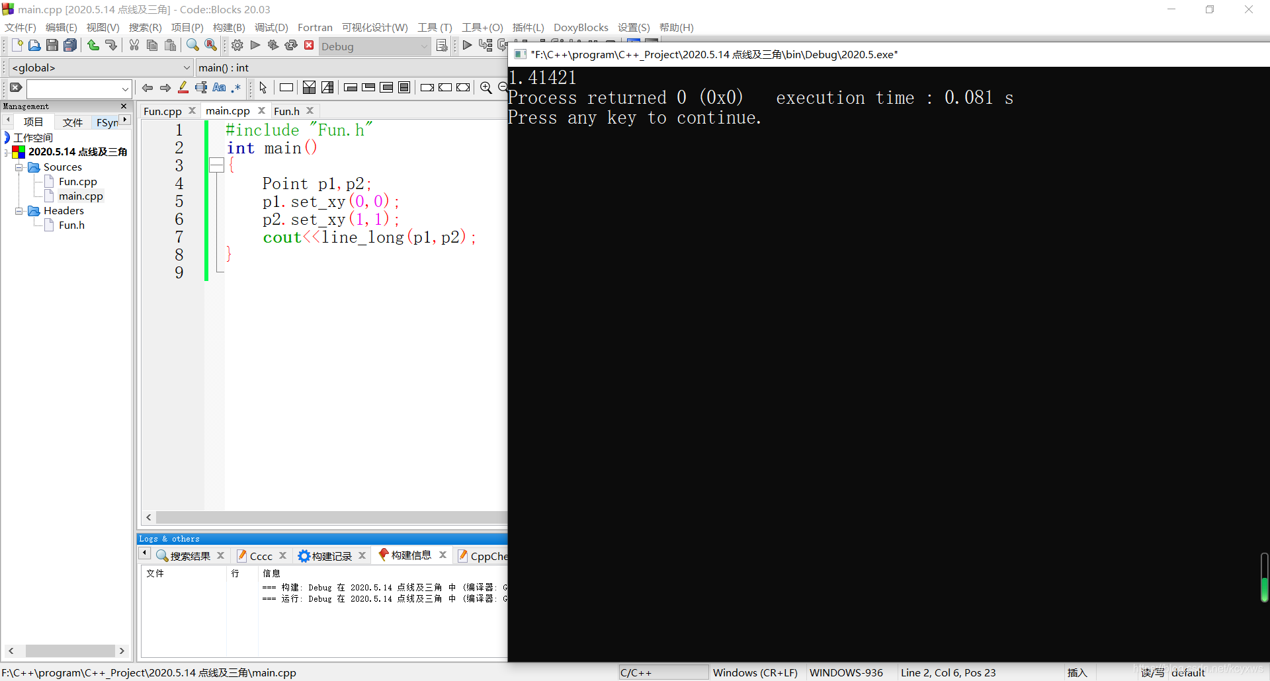This screenshot has width=1270, height=681.
Task: Click the Cut scissors icon
Action: tap(134, 45)
